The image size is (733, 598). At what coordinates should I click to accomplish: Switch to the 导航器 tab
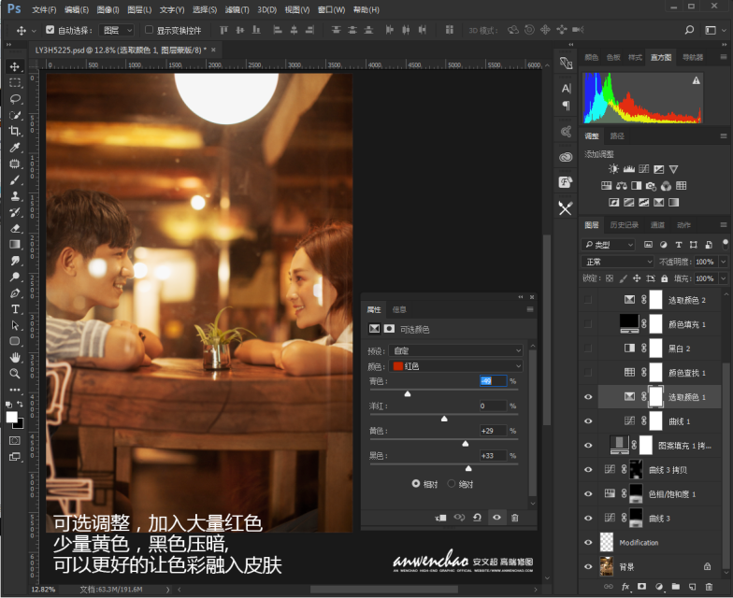point(692,57)
